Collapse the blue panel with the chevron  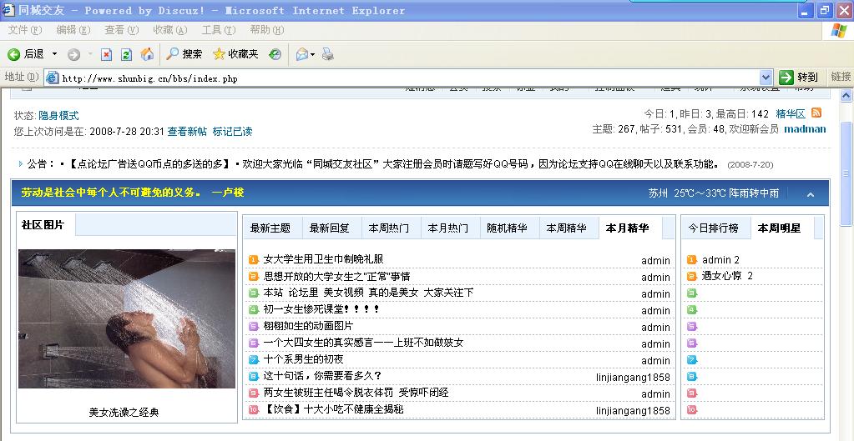[x=810, y=194]
